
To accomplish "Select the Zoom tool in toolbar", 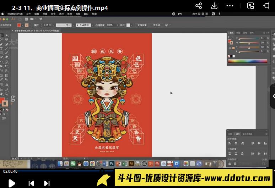I will [x=7, y=94].
